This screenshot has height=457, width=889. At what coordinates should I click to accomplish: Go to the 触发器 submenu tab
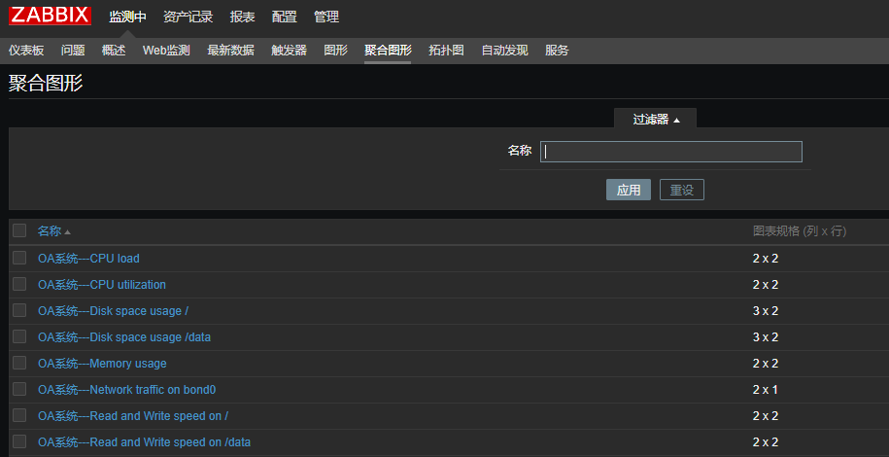click(289, 51)
